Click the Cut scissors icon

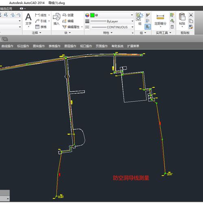point(191,15)
